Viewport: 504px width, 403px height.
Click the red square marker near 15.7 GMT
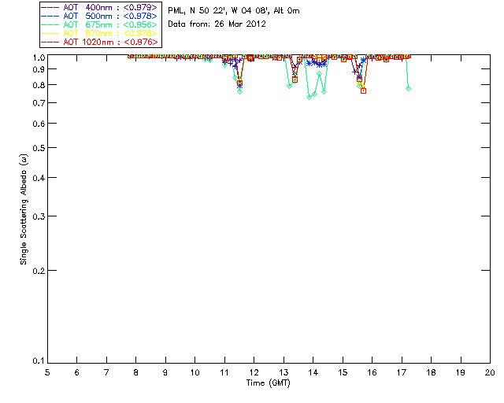click(363, 91)
